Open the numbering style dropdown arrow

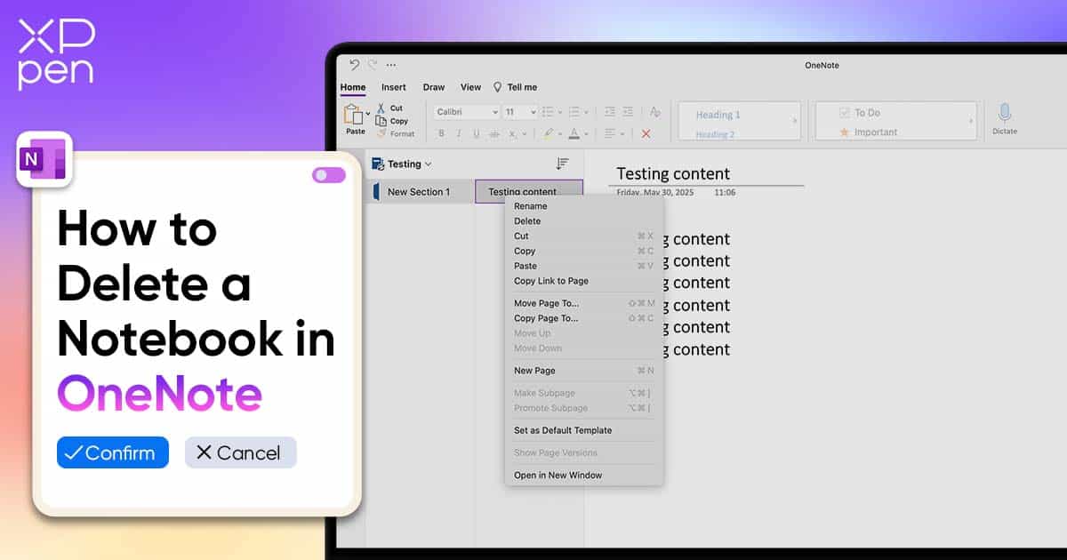586,113
